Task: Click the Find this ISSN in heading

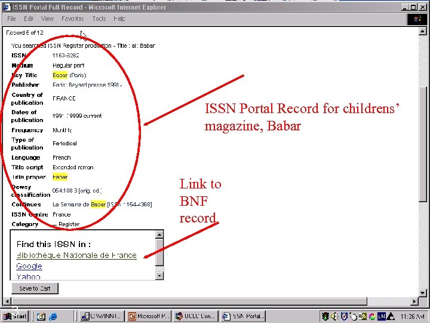Action: pos(54,244)
